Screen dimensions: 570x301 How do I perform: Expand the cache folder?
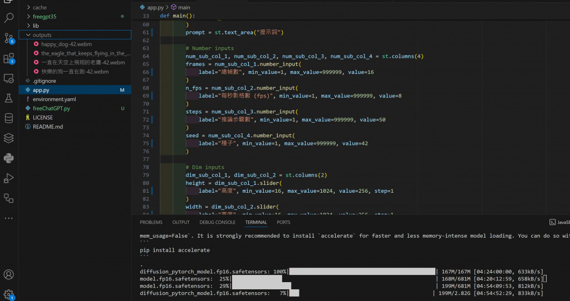(x=75, y=7)
